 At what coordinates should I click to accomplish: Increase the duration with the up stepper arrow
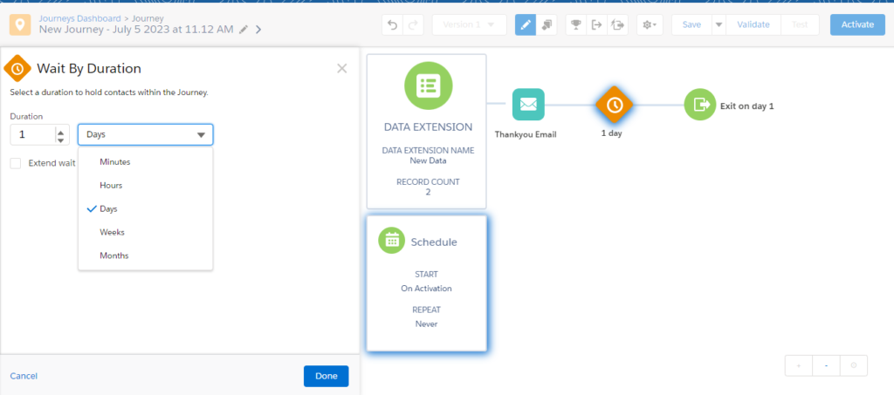click(x=60, y=131)
